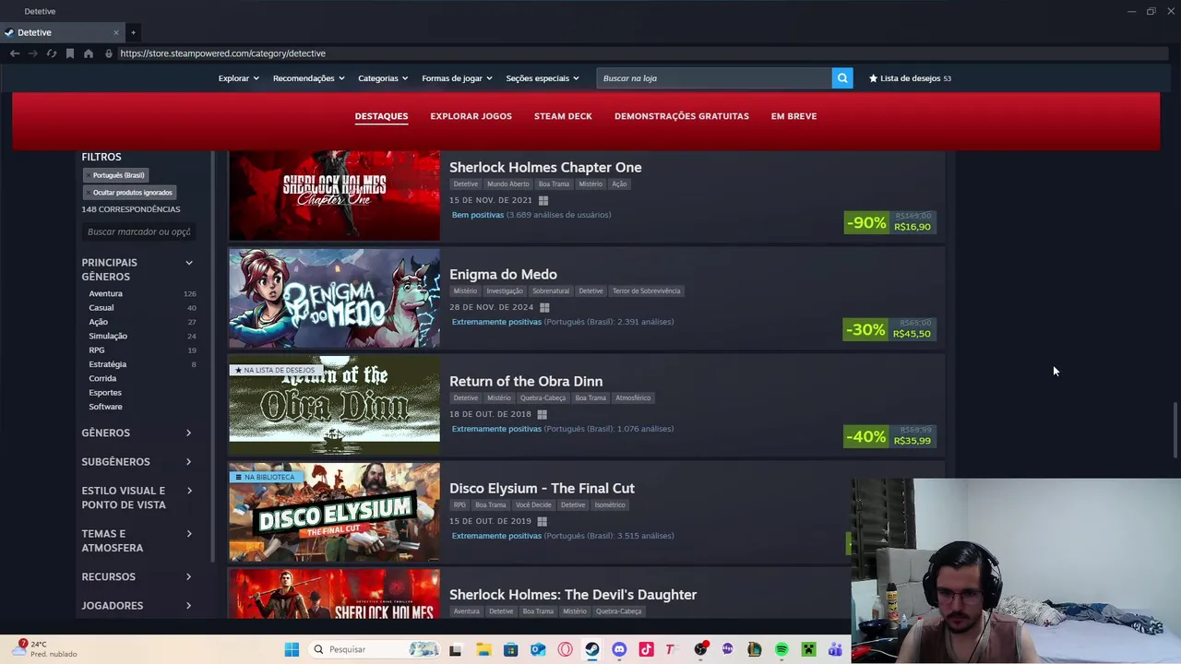Click the Steam taskbar icon
Viewport: 1181px width, 664px height.
coord(591,649)
